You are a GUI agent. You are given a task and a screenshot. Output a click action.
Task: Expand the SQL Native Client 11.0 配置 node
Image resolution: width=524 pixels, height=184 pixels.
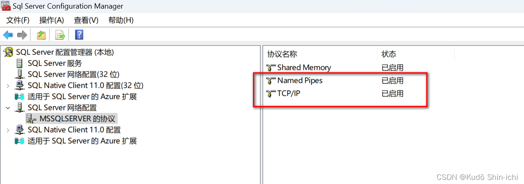[8, 130]
